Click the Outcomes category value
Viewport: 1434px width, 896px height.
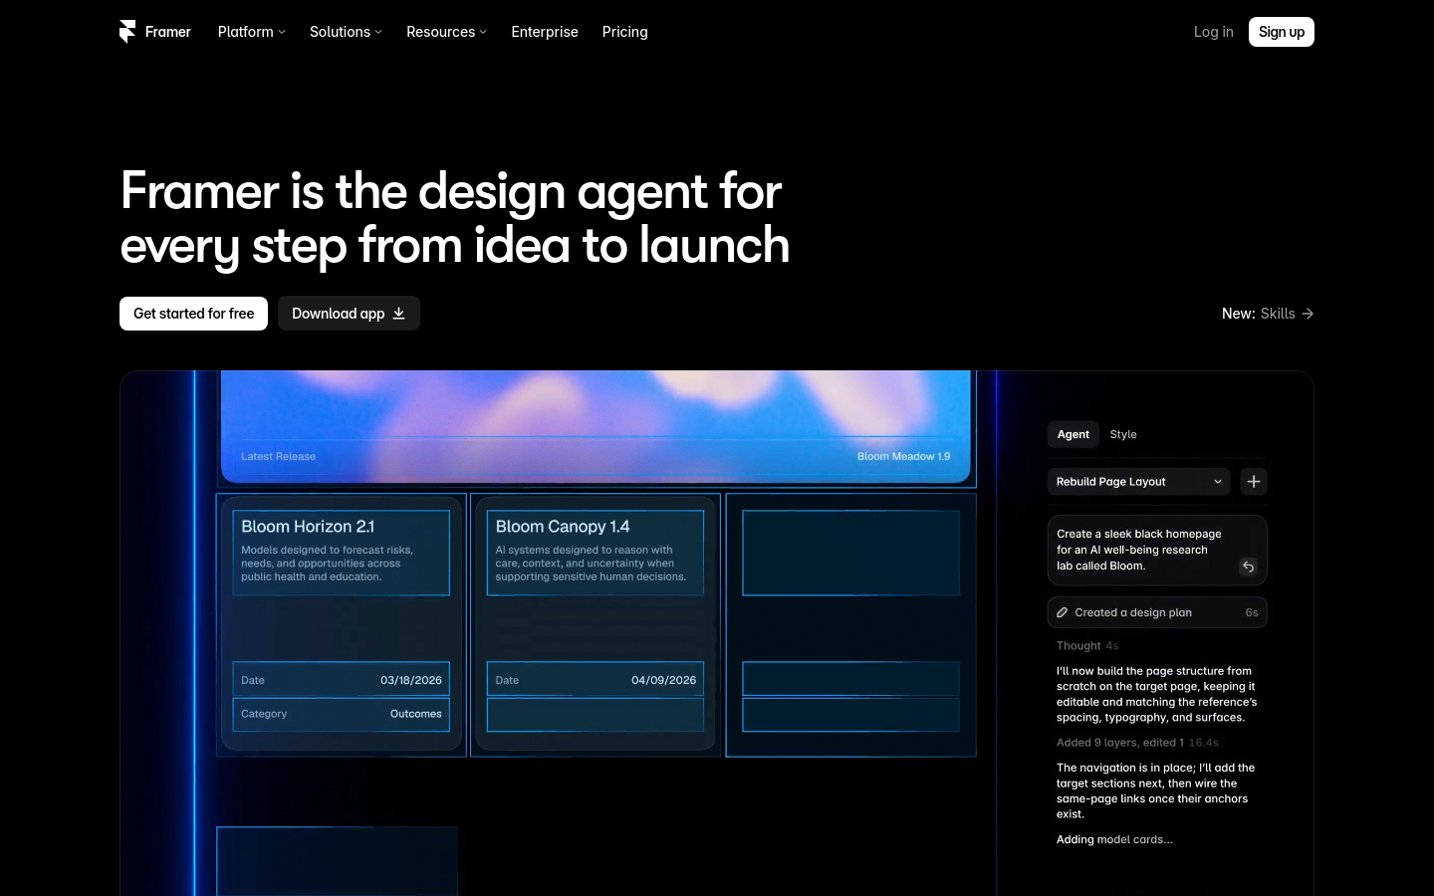click(x=416, y=714)
